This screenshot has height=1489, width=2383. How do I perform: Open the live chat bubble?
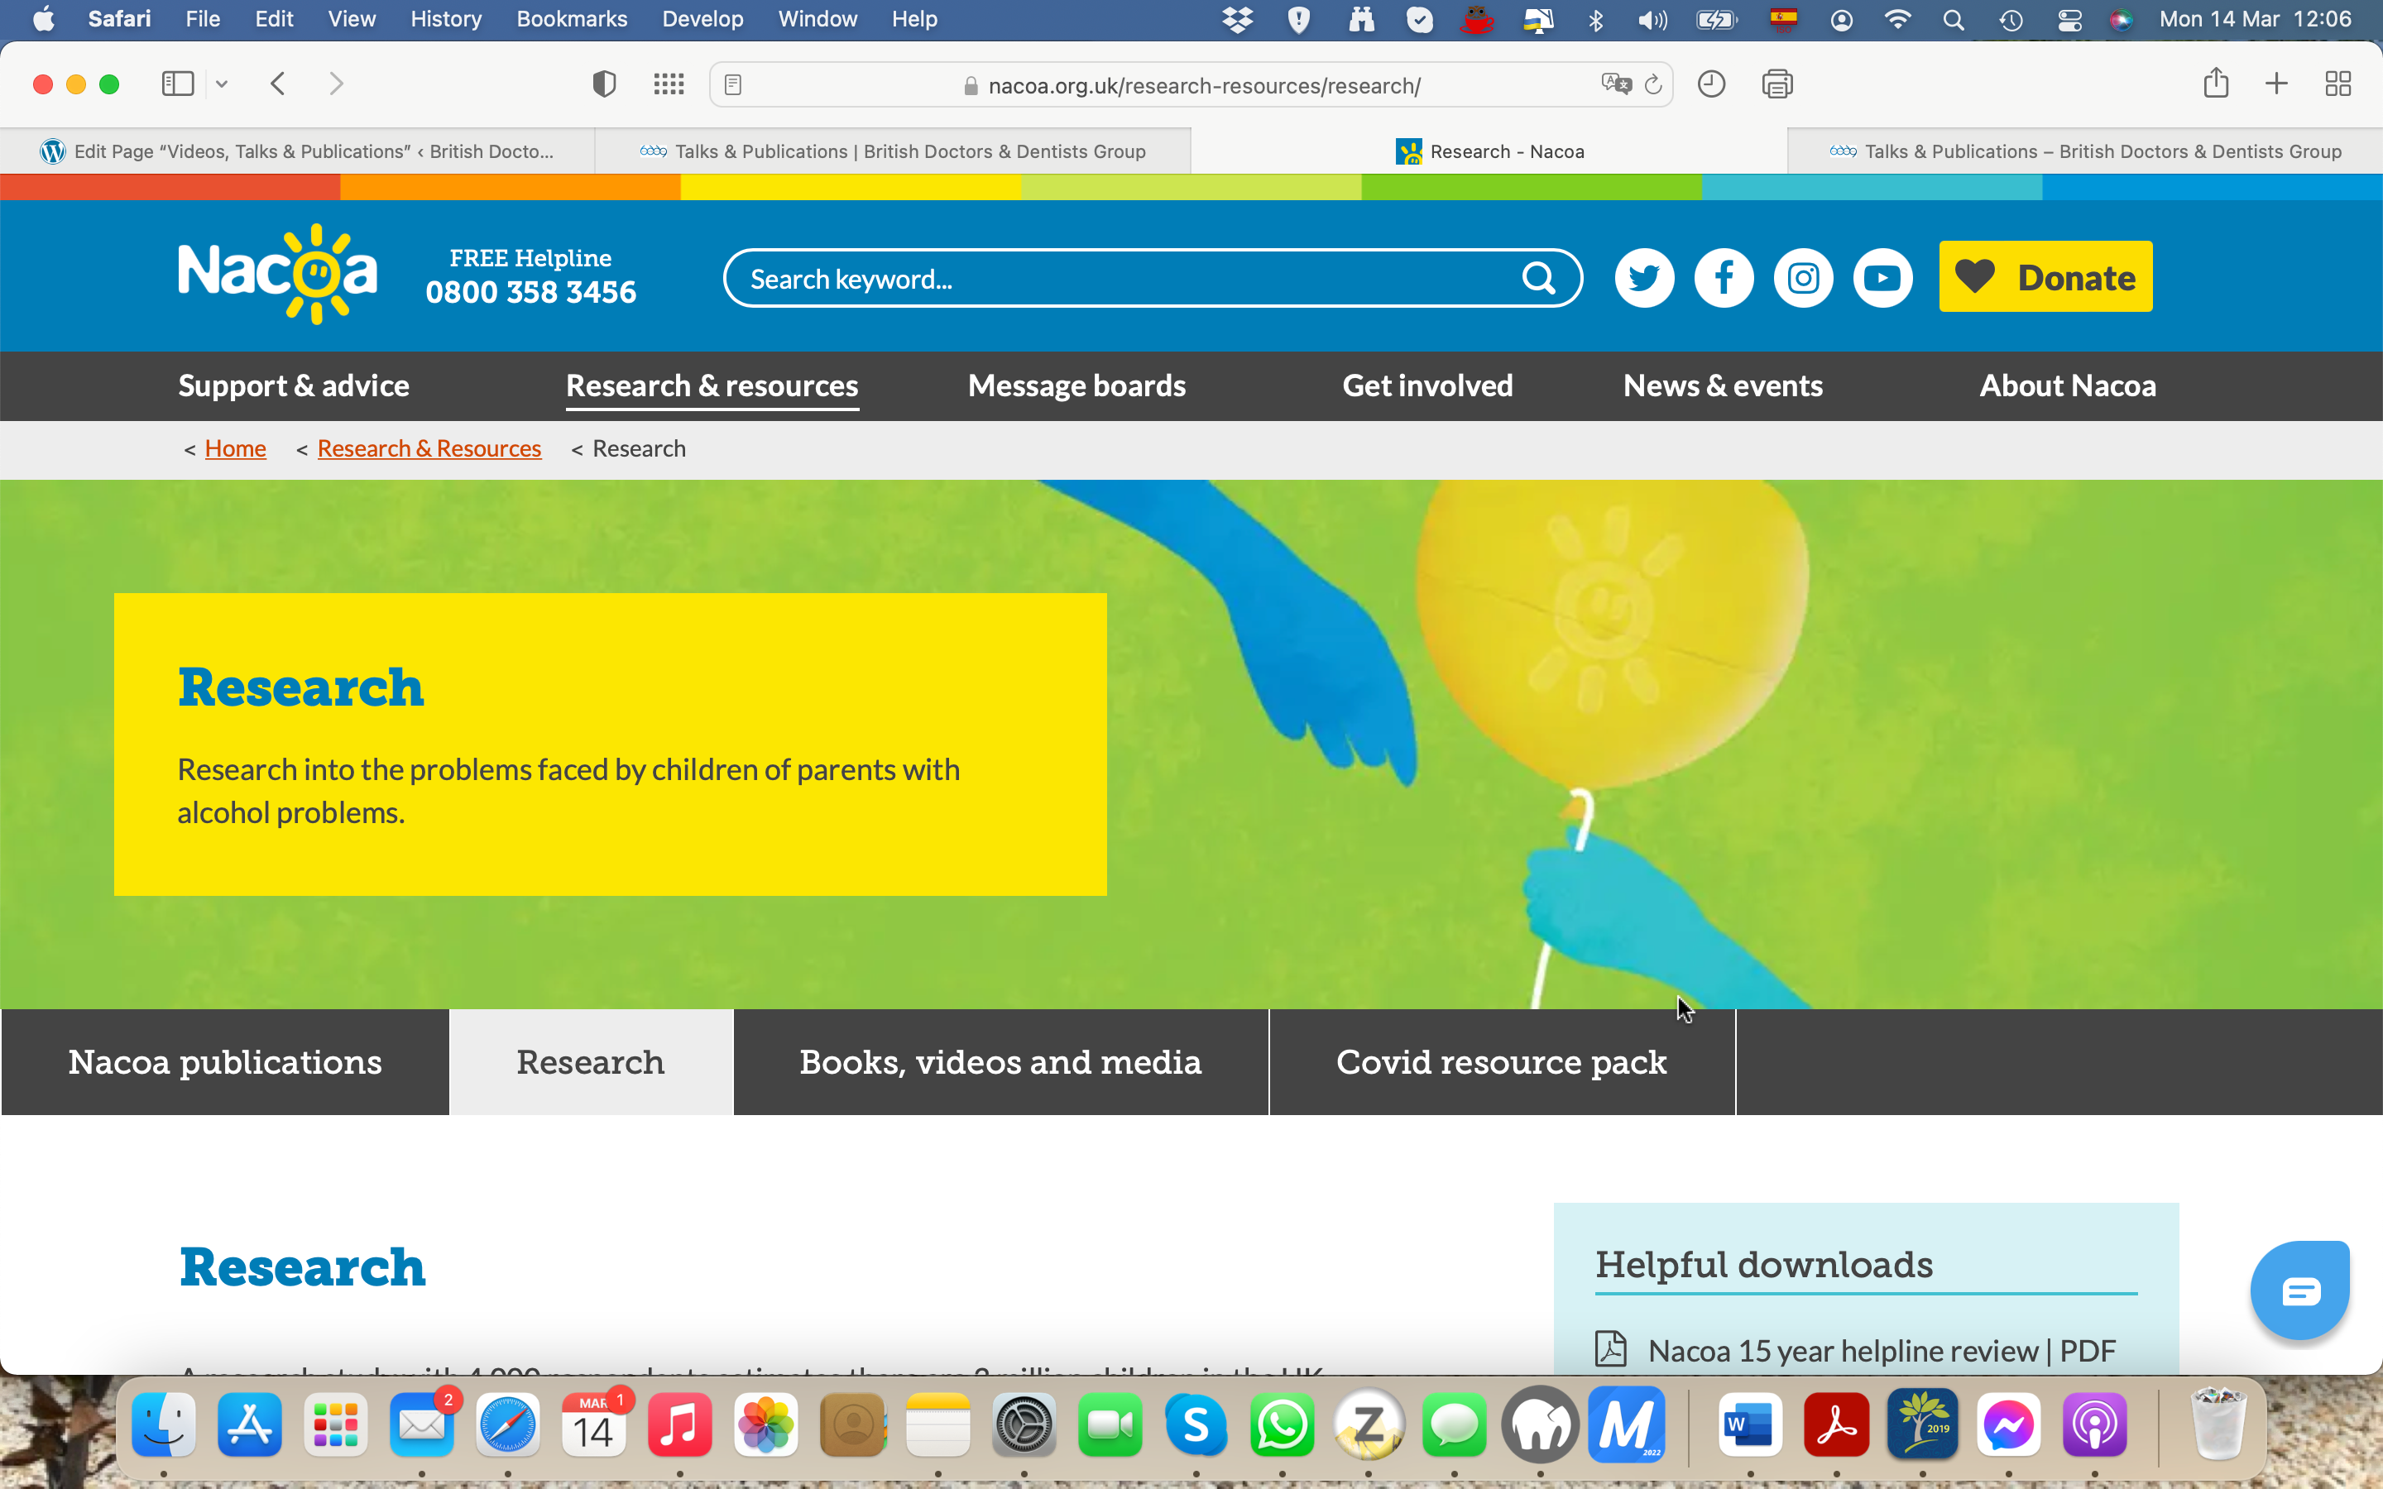pos(2300,1289)
